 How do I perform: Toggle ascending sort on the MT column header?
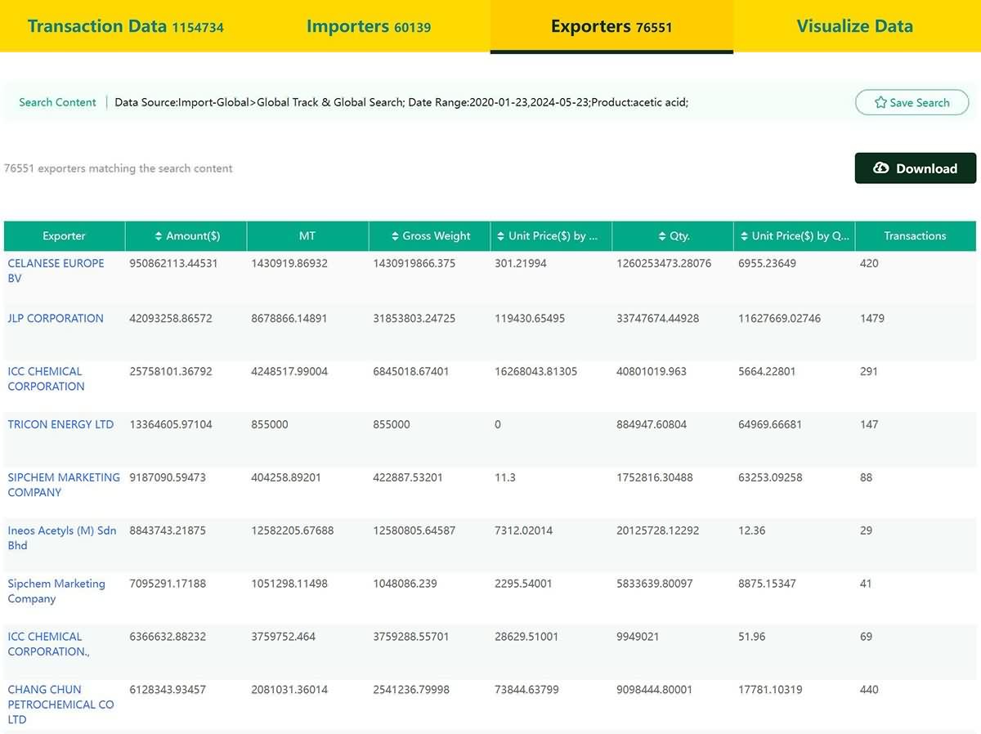click(307, 235)
